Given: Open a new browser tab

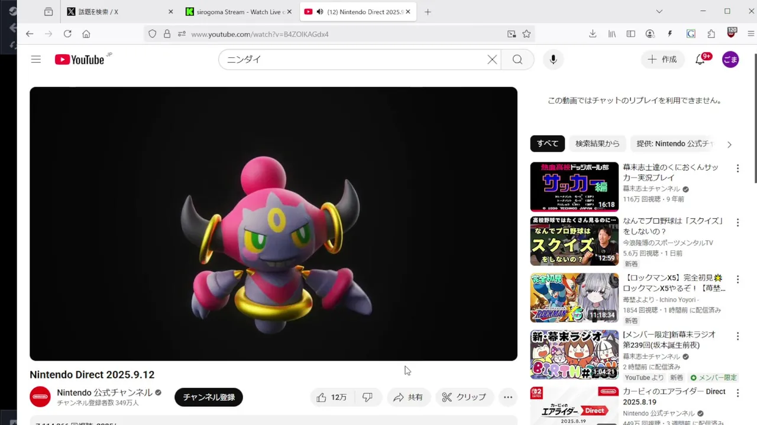Looking at the screenshot, I should point(428,12).
